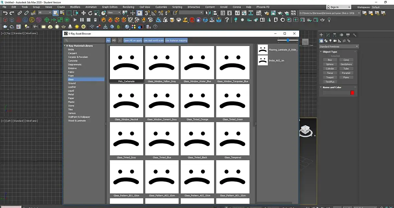Click the red object color swatch
This screenshot has height=208, width=394.
coord(352,93)
